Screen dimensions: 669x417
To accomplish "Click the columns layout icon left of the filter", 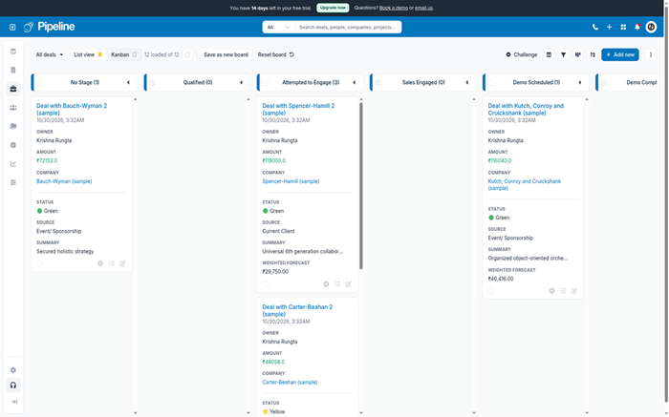I will tap(550, 55).
